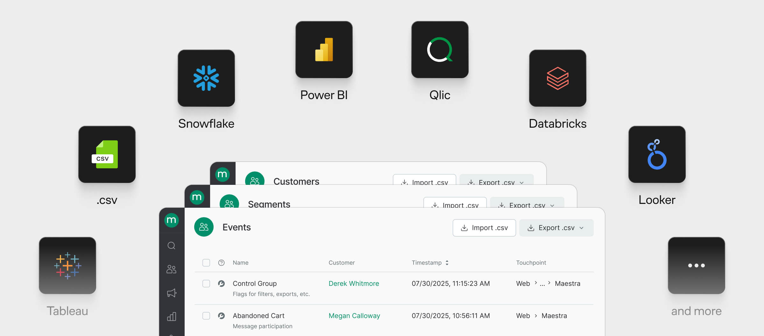Check the Control Group event checkbox
Screen dimensions: 764x336
(x=206, y=284)
